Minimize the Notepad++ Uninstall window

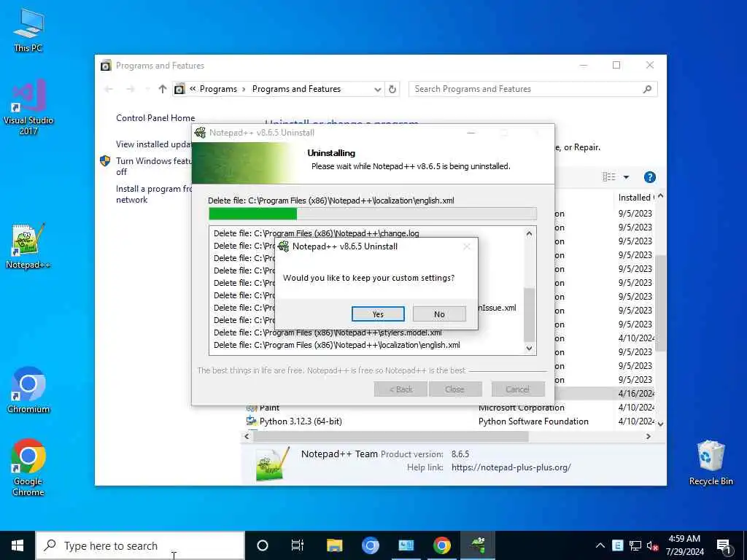coord(471,133)
